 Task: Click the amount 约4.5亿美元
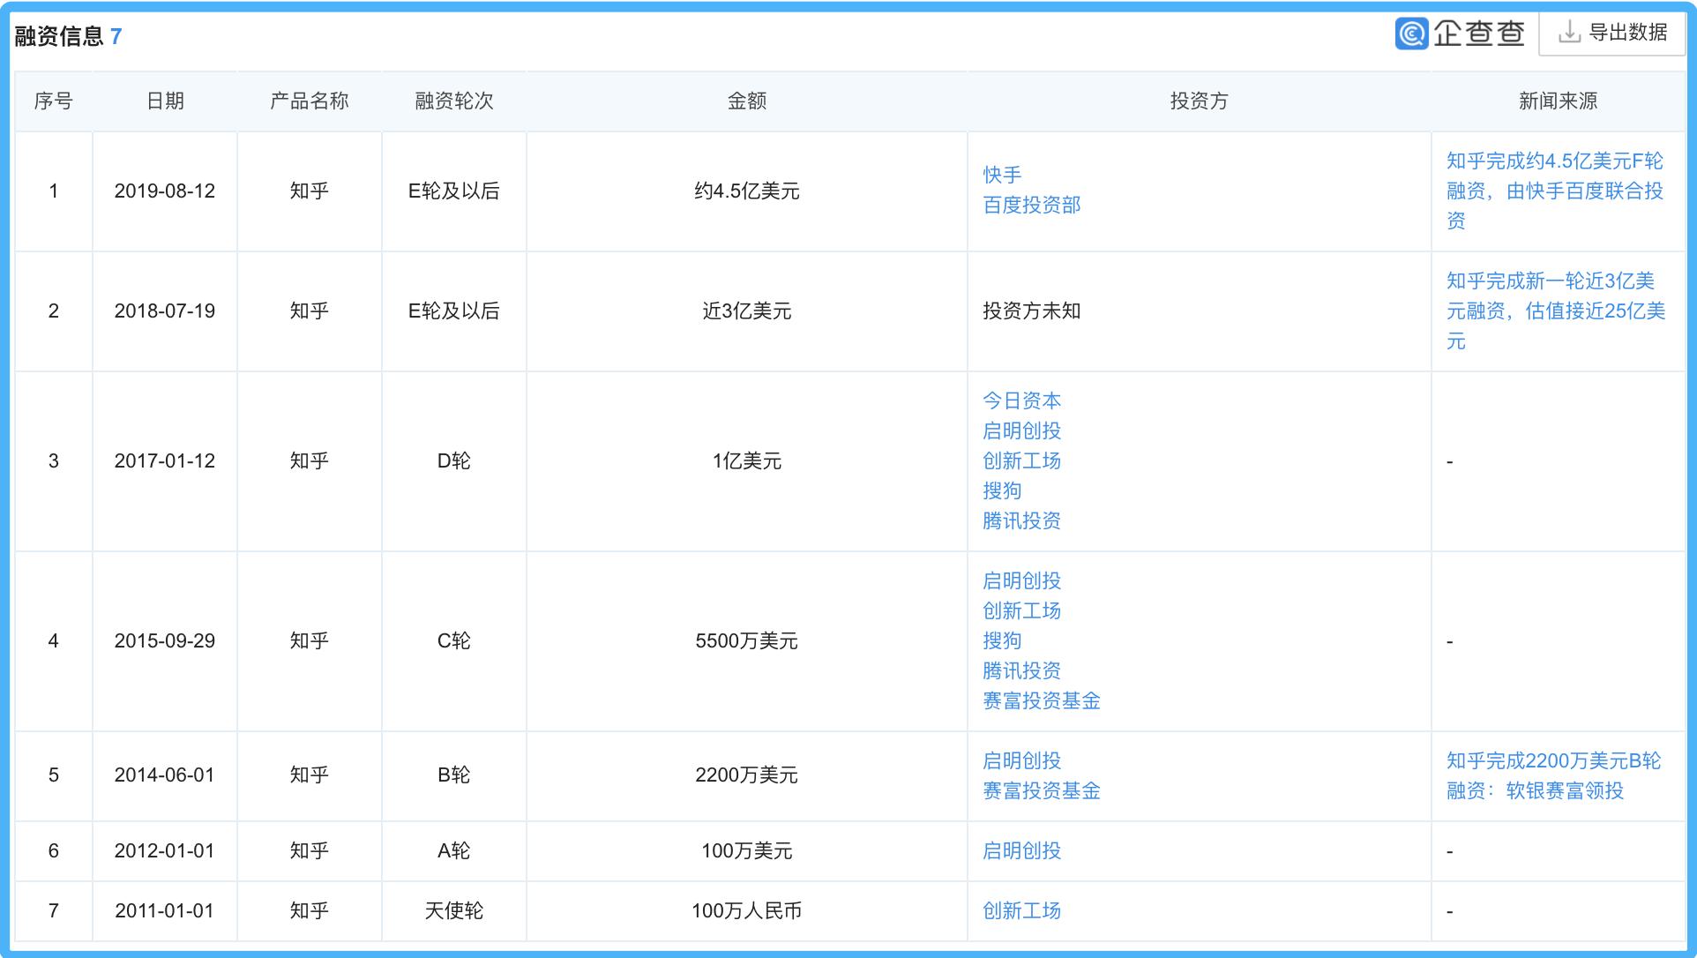pos(747,191)
